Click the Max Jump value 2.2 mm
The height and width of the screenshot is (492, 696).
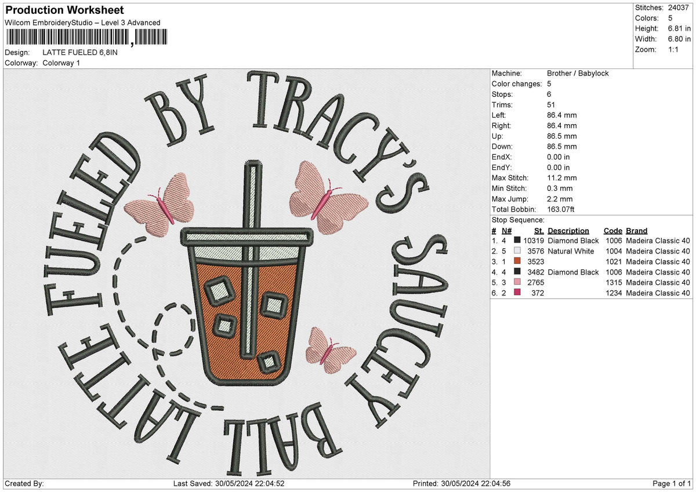click(x=560, y=198)
